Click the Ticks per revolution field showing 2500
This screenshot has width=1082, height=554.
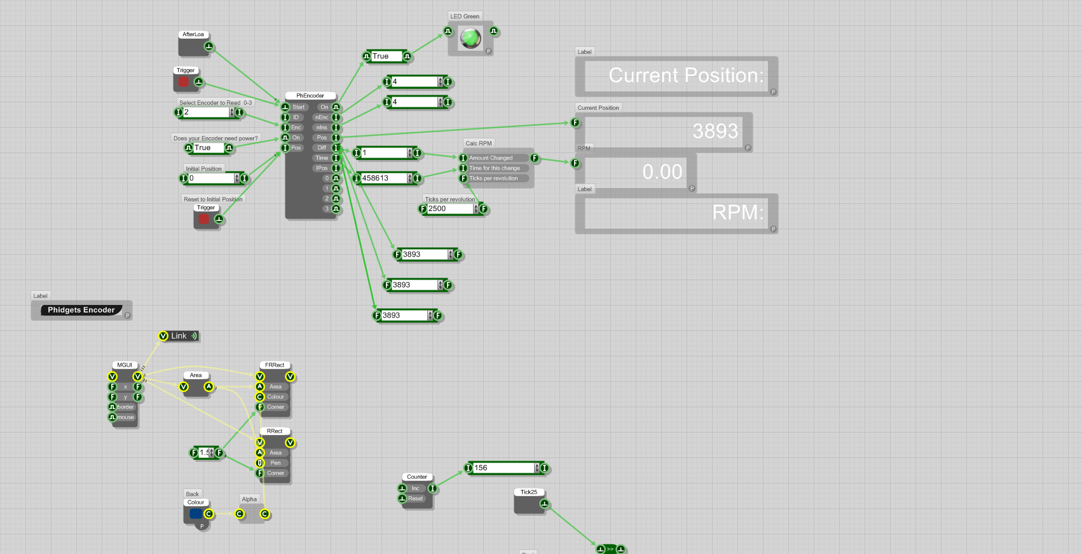[450, 209]
